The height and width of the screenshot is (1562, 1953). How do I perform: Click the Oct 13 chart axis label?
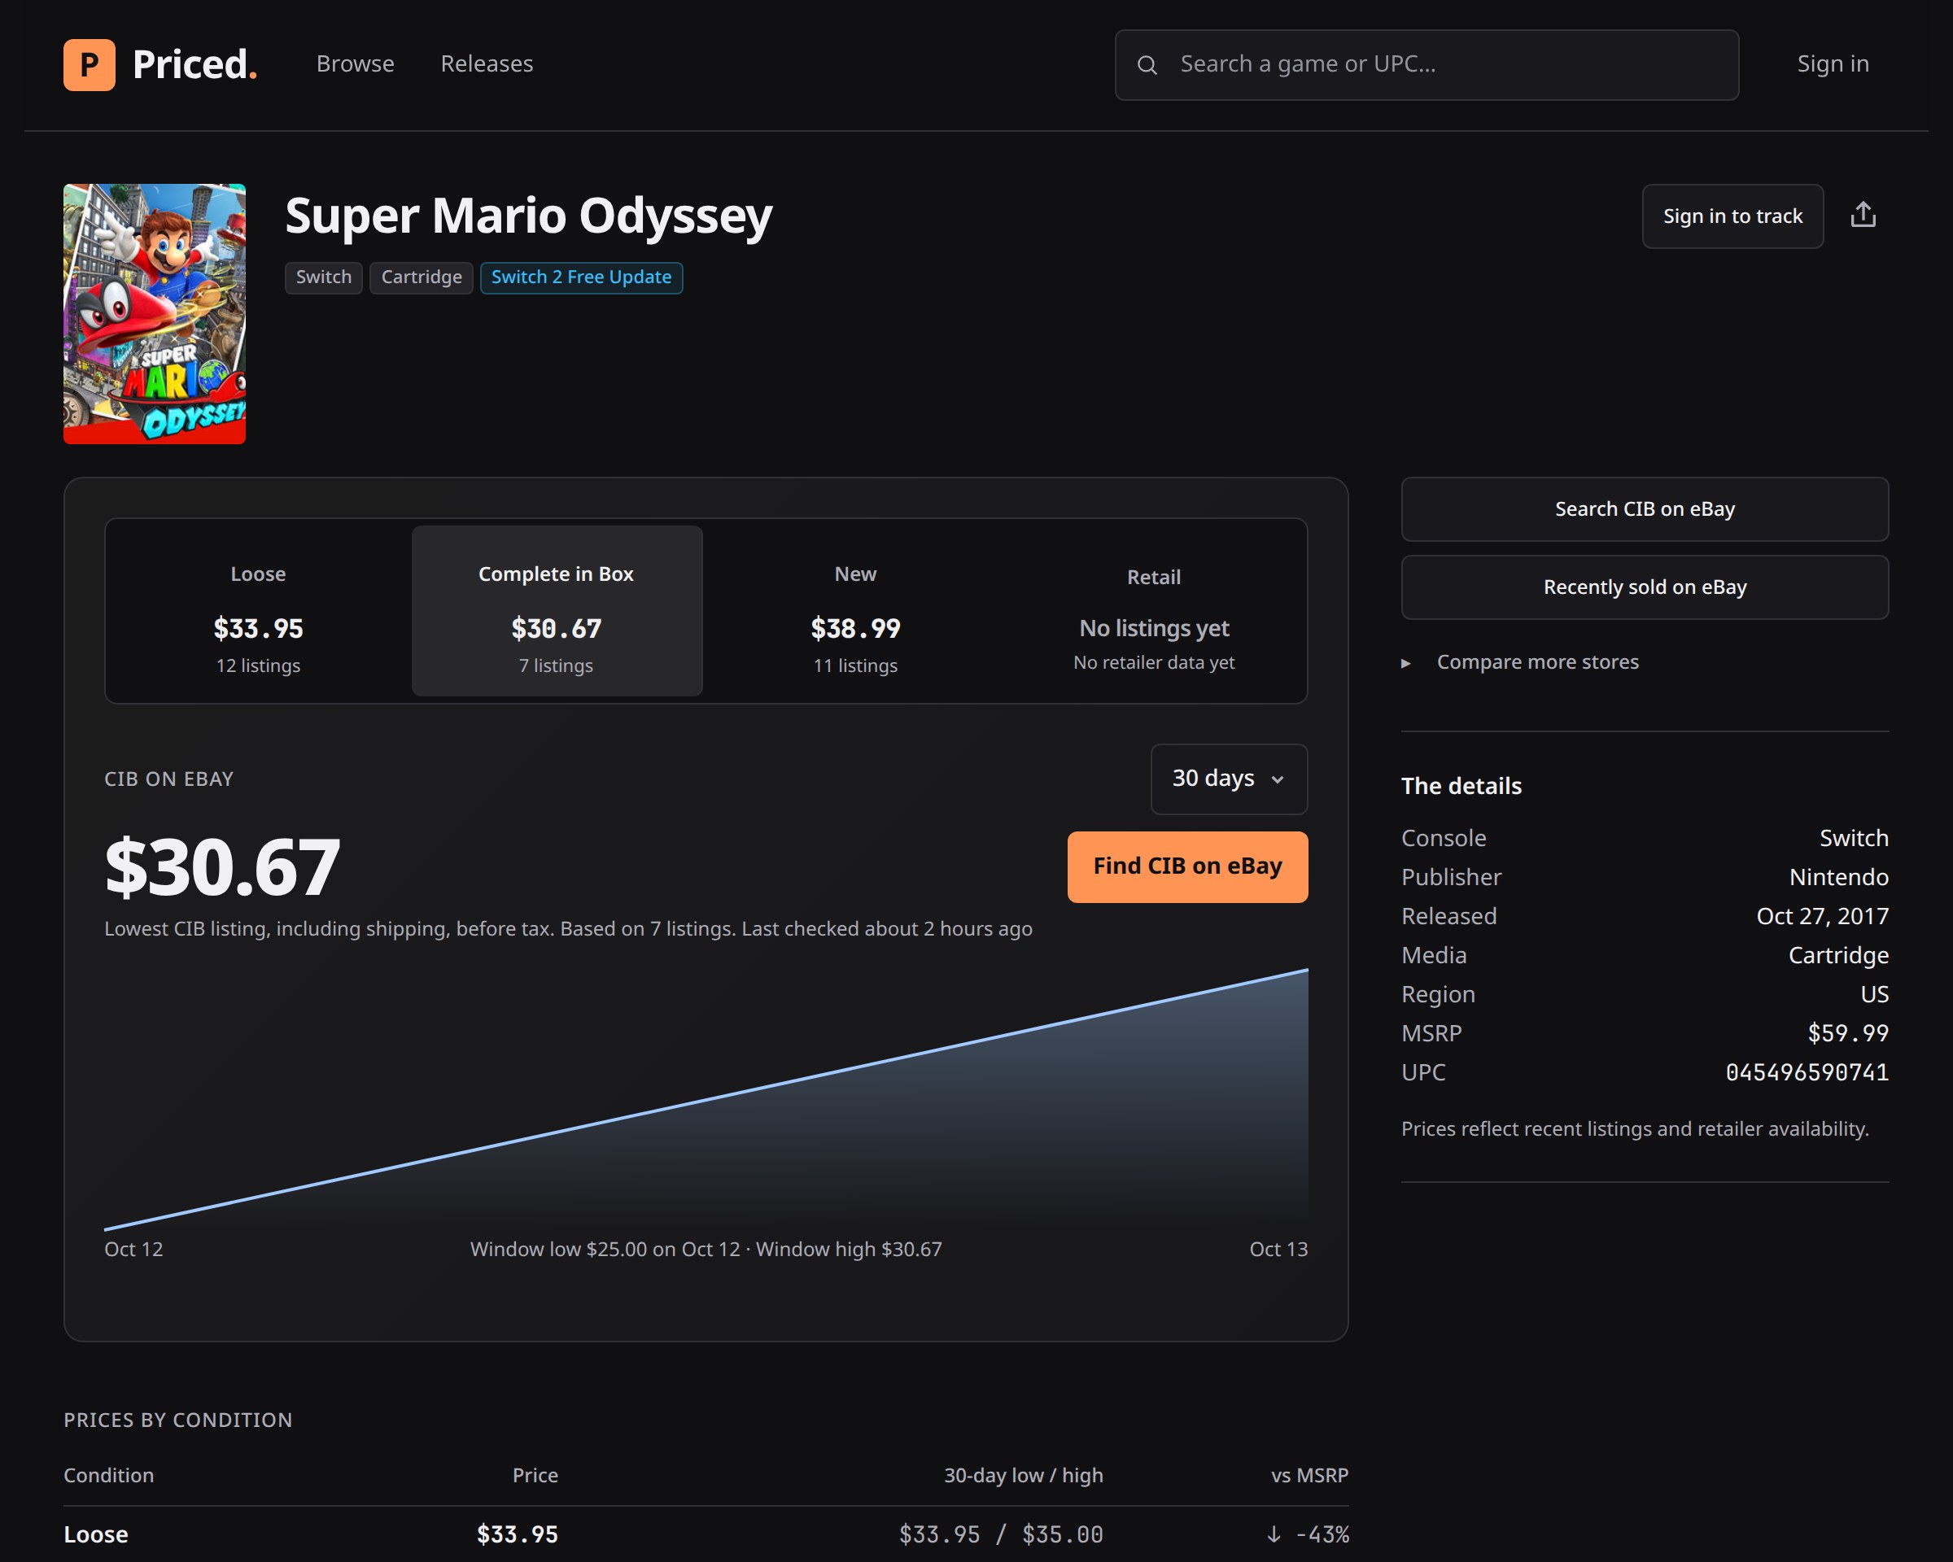coord(1278,1250)
